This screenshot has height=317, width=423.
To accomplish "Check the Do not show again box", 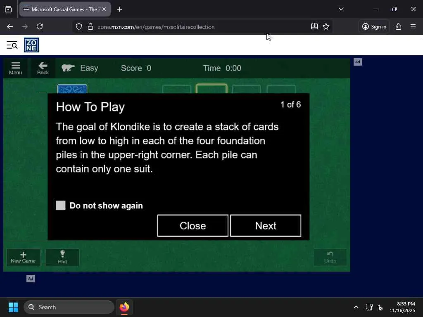I will [60, 206].
